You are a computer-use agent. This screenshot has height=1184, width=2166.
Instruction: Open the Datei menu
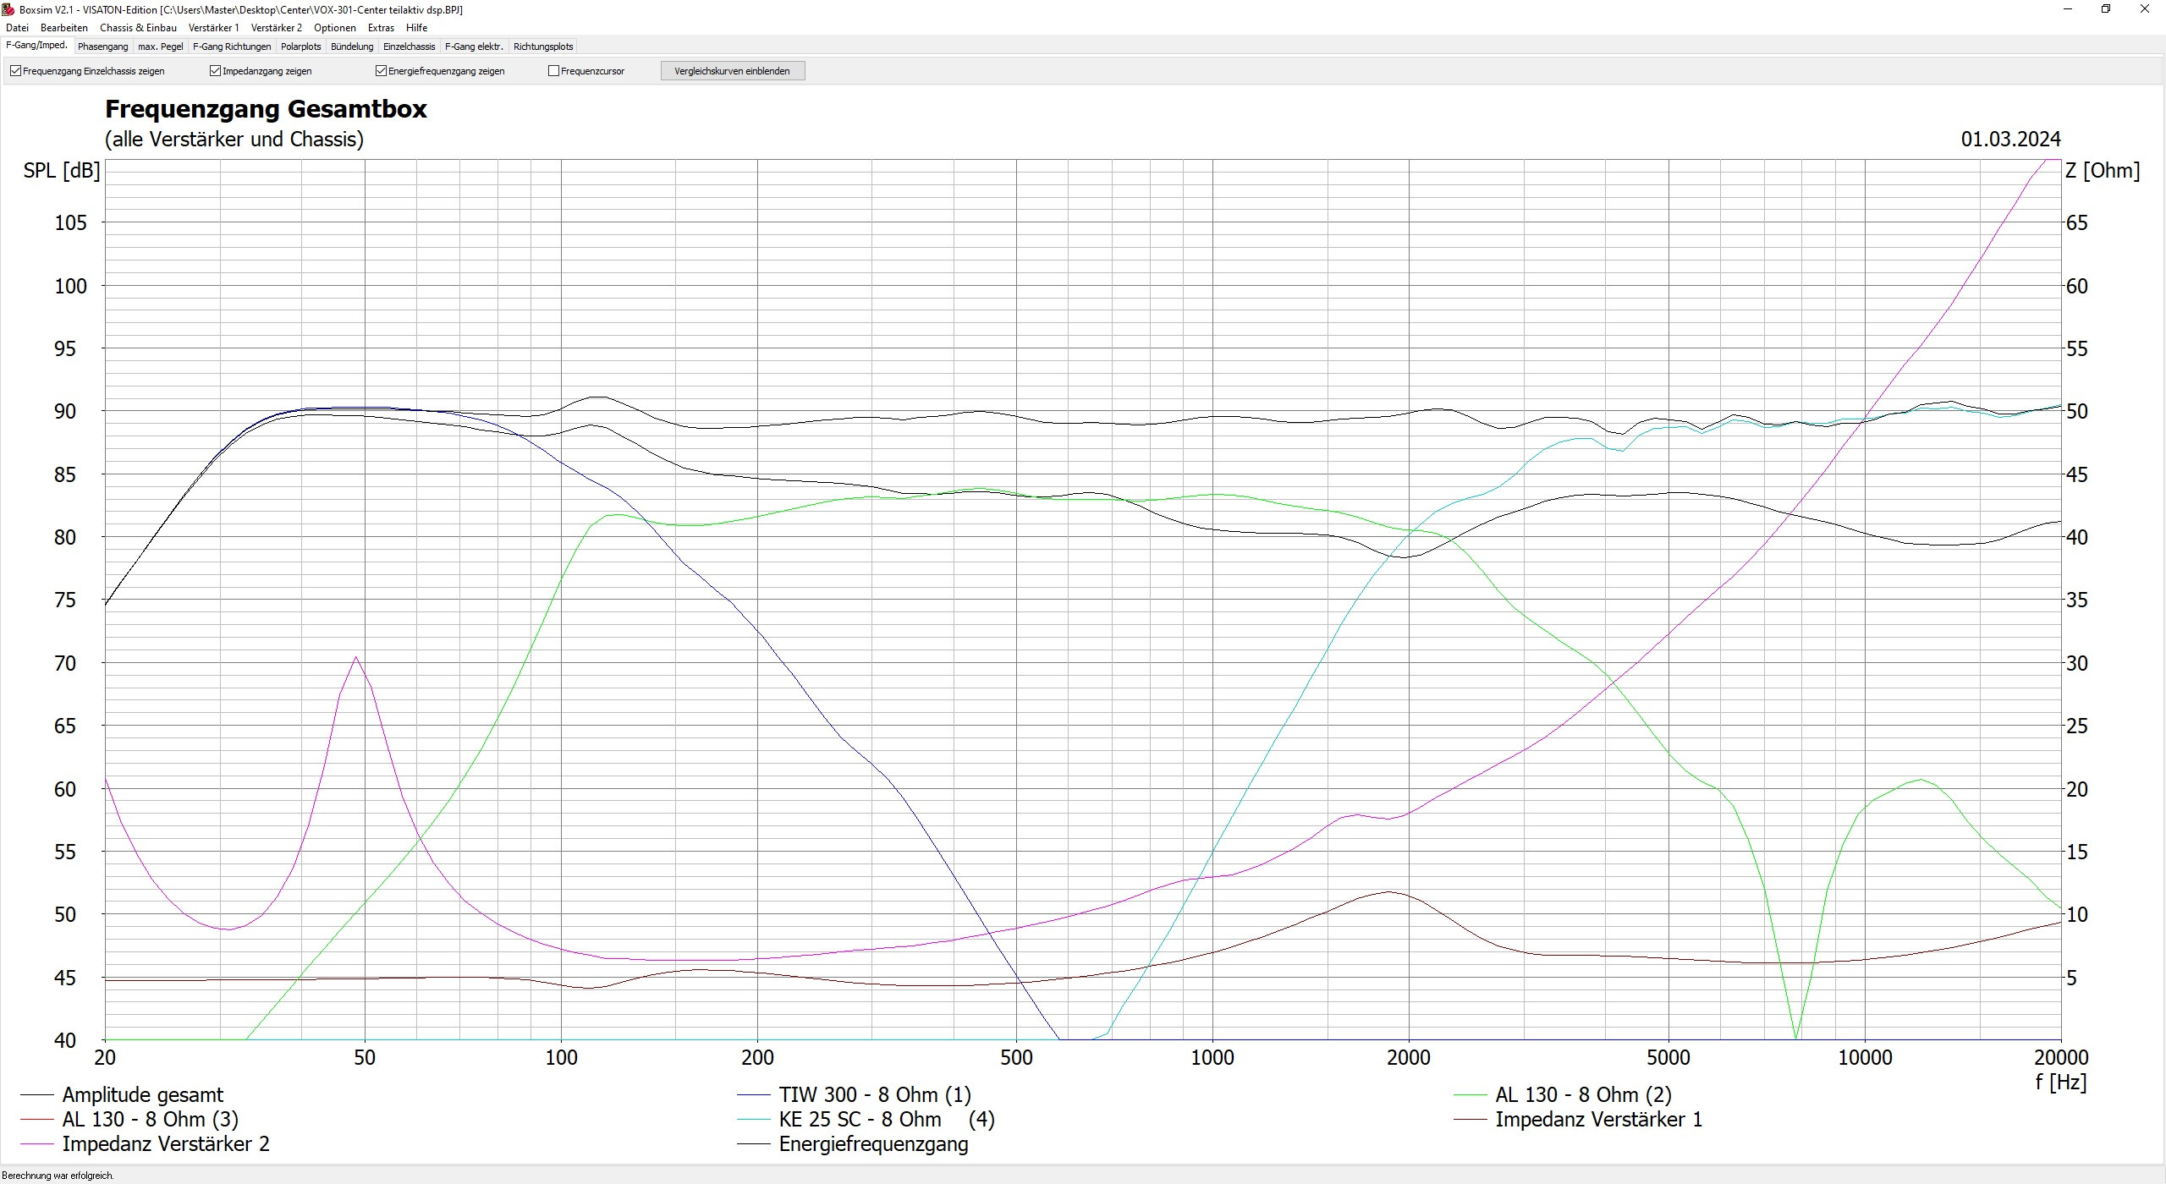pyautogui.click(x=17, y=28)
